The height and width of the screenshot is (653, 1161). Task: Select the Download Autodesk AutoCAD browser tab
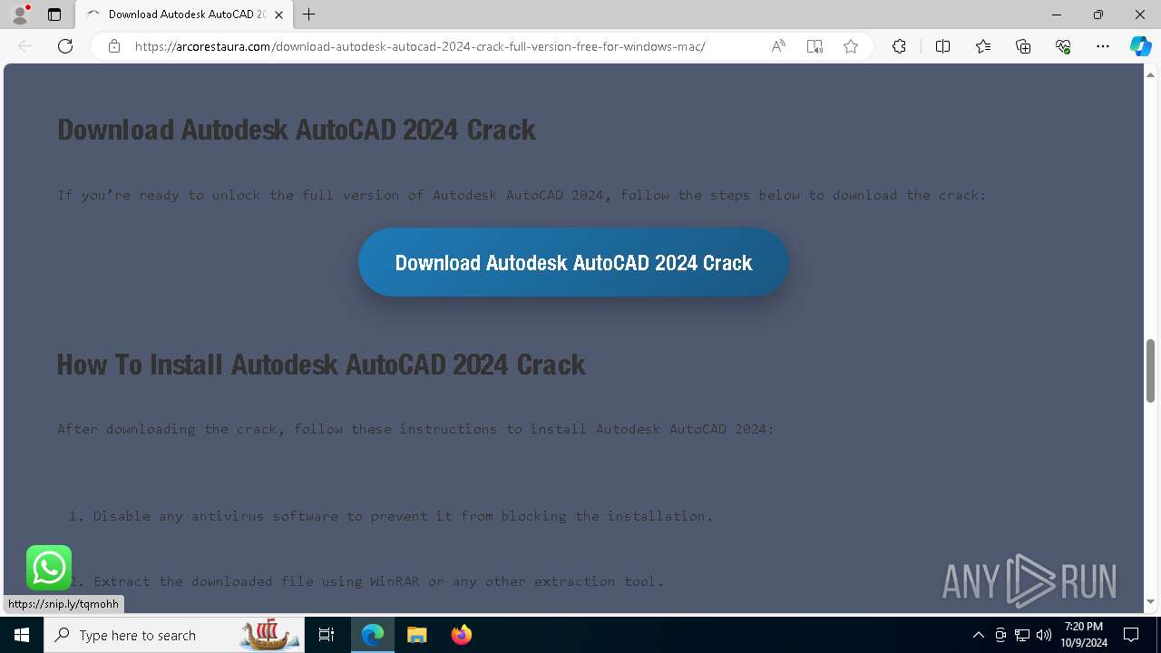[184, 15]
